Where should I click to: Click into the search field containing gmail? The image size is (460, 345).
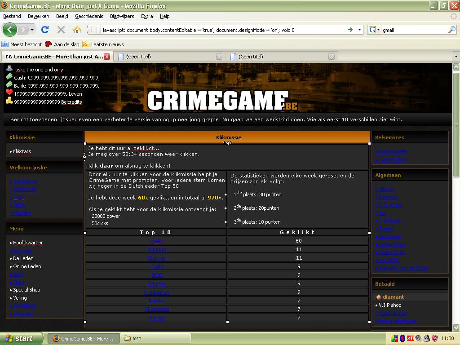coord(414,30)
